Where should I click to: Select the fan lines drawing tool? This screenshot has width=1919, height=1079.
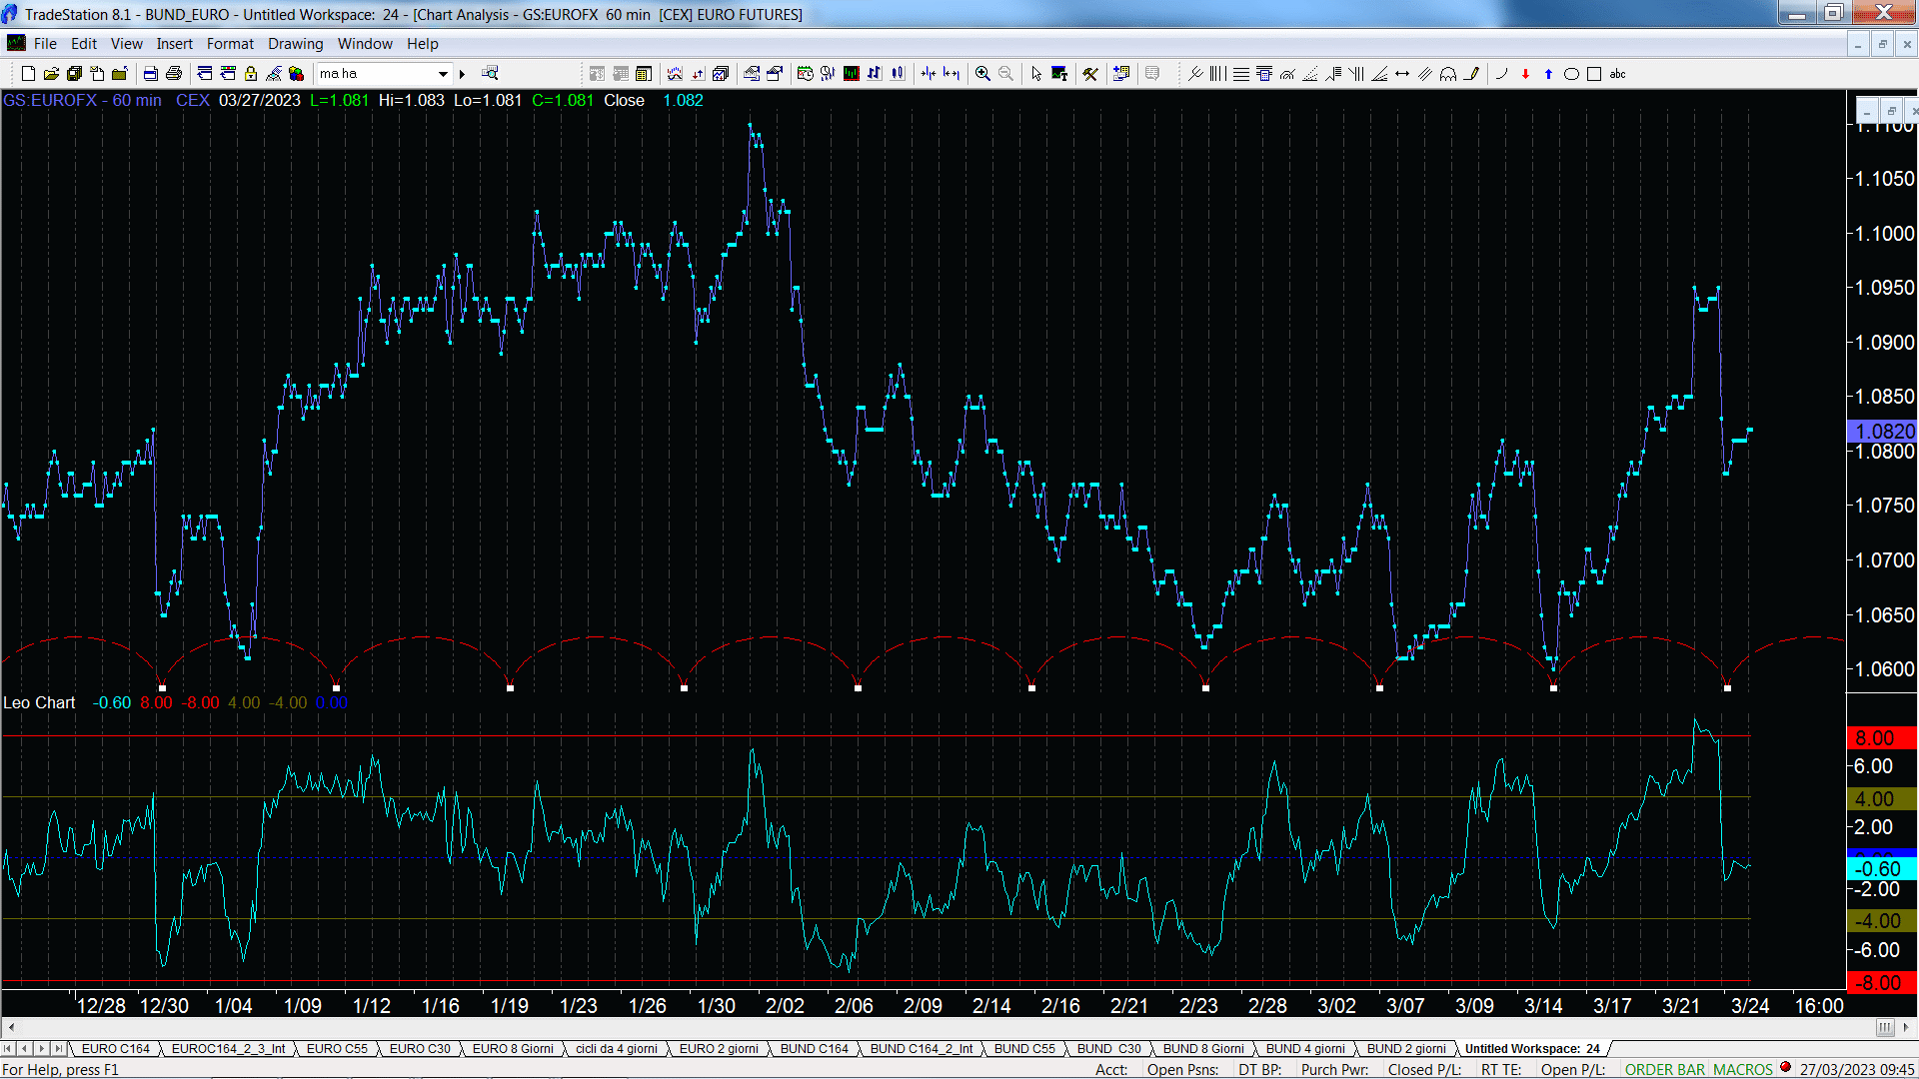click(1379, 74)
